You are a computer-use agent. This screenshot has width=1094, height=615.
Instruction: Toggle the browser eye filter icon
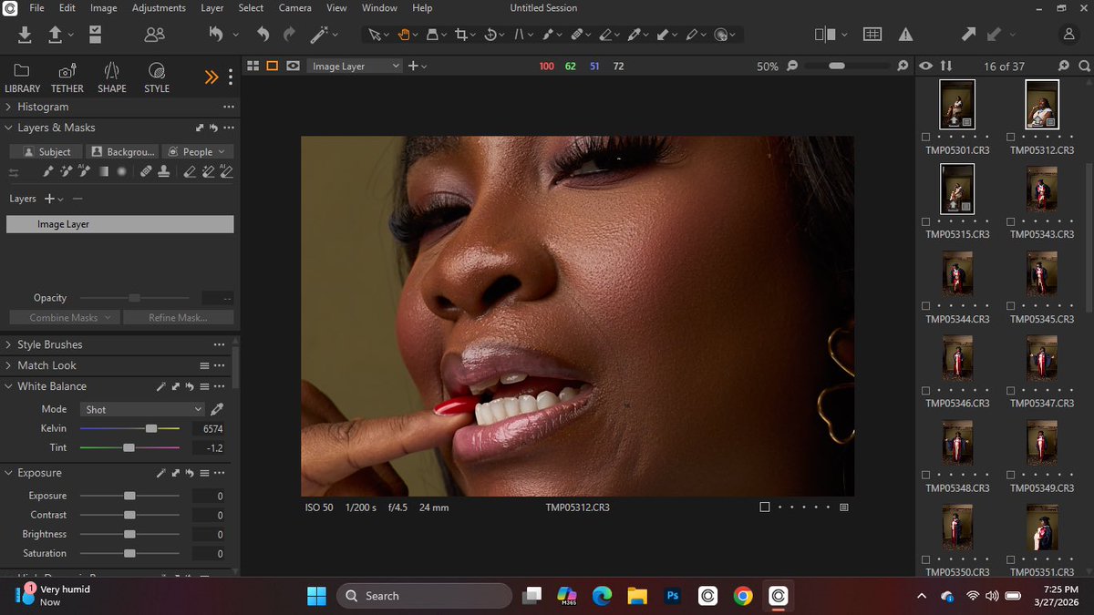[x=926, y=67]
